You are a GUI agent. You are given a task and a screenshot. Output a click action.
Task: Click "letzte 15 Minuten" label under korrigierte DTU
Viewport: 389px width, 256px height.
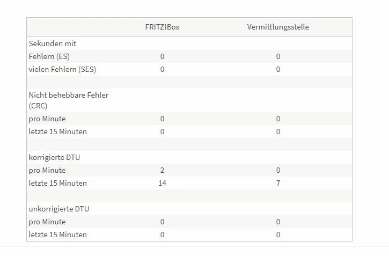point(57,183)
